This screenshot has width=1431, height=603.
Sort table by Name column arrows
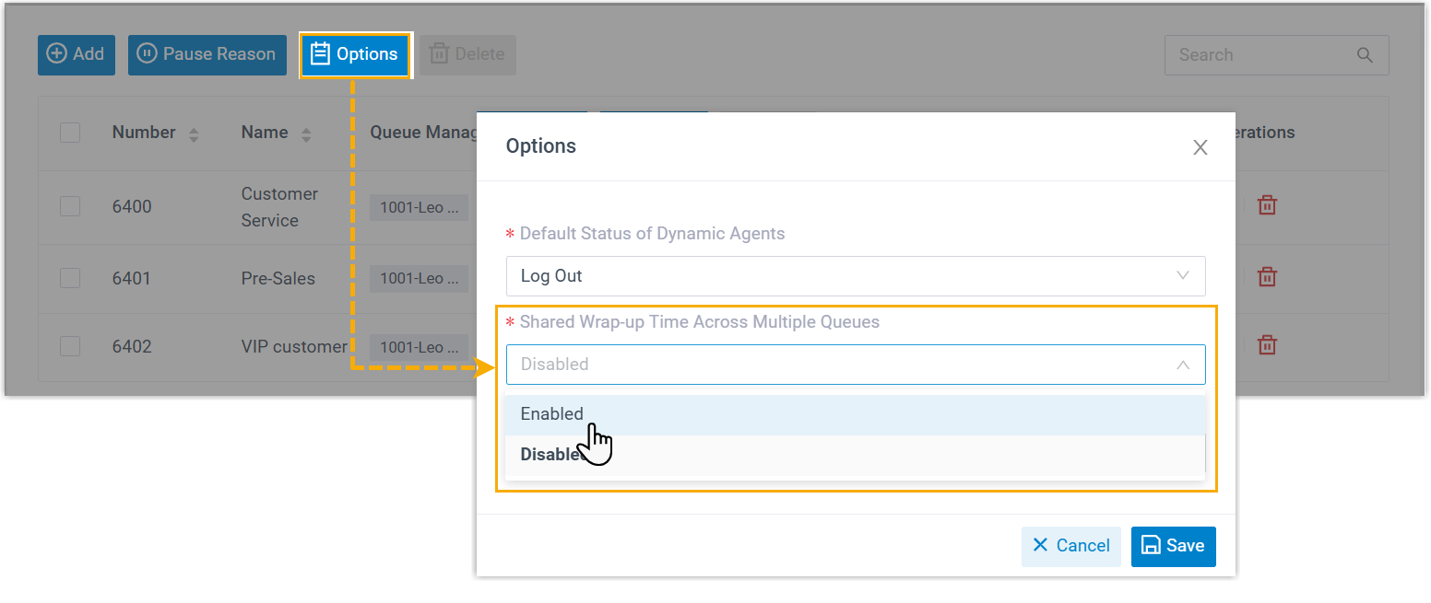coord(306,134)
